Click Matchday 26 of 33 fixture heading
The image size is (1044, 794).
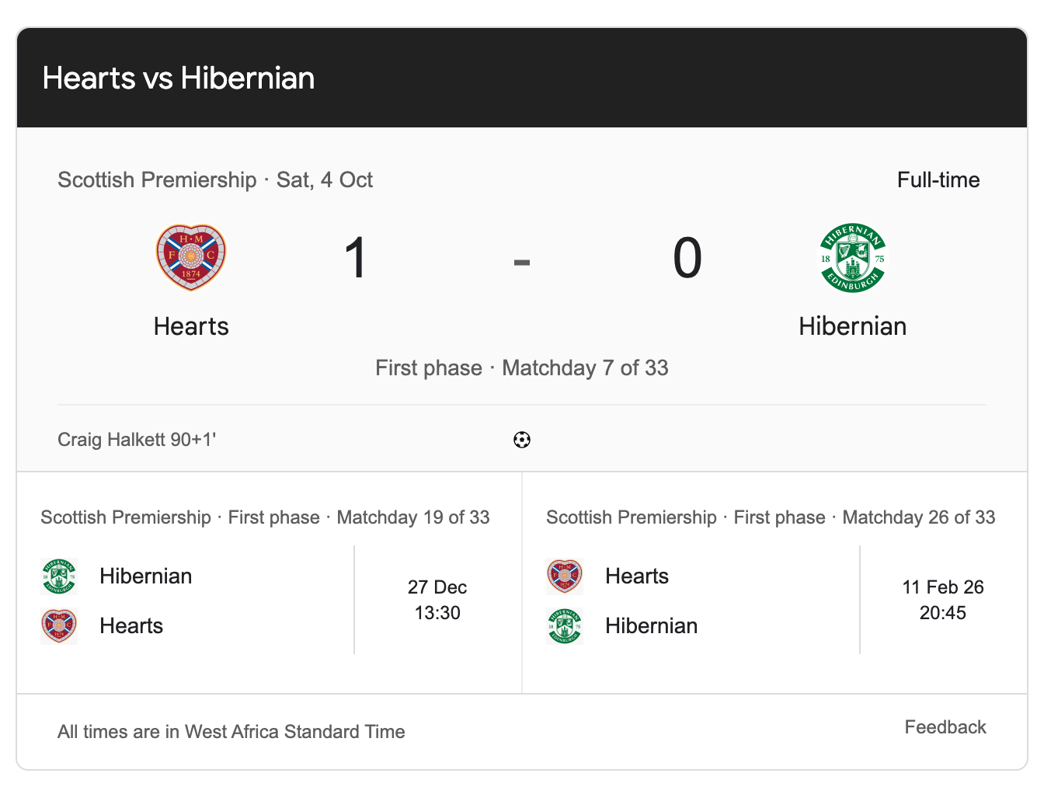coord(771,517)
